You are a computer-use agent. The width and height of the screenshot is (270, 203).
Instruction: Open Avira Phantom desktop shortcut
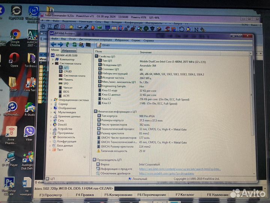11,135
